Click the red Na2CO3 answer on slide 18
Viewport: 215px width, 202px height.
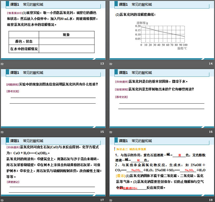coord(136,170)
